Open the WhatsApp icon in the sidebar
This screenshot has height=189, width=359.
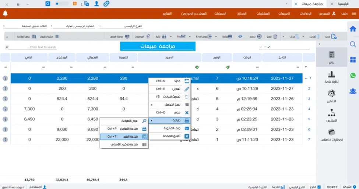coord(353,76)
